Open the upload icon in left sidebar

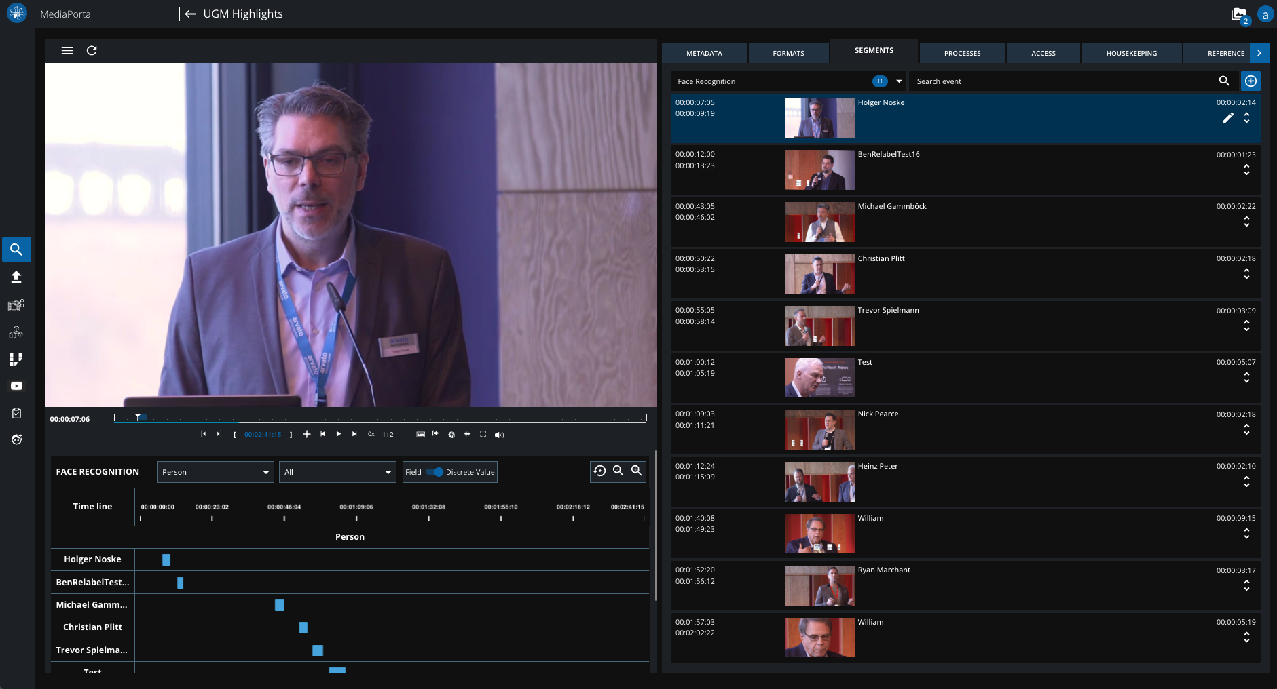tap(16, 277)
